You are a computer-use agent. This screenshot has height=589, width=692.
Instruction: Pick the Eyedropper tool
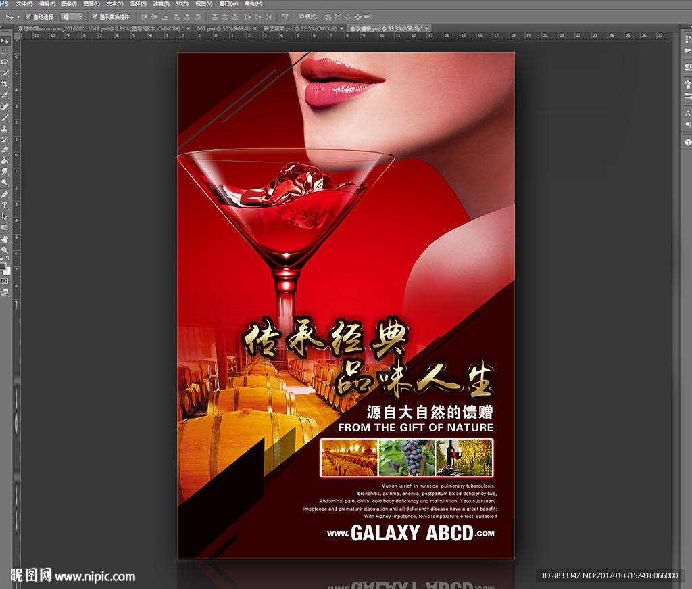coord(5,95)
